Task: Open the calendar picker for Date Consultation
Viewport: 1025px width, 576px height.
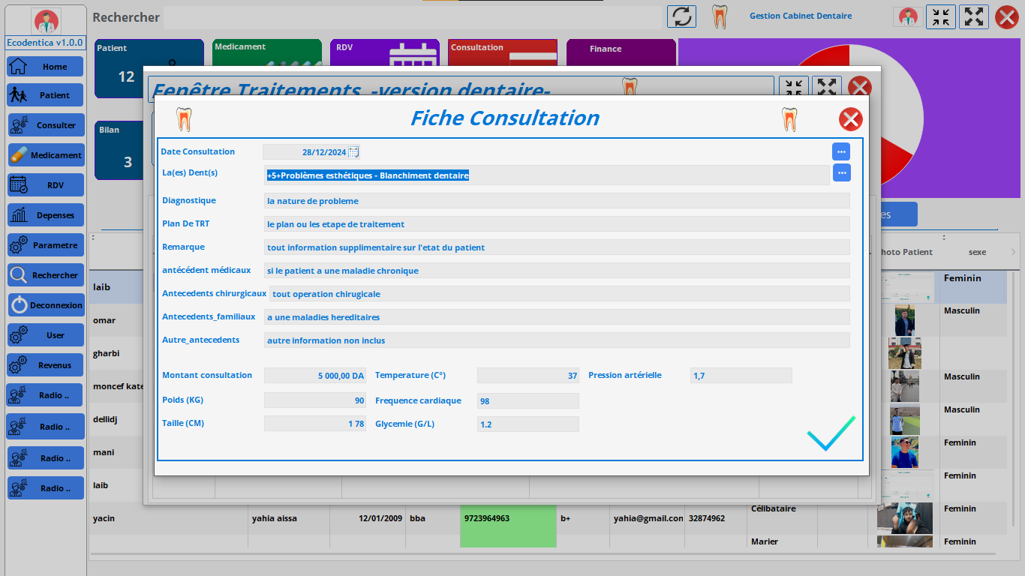Action: pyautogui.click(x=353, y=152)
